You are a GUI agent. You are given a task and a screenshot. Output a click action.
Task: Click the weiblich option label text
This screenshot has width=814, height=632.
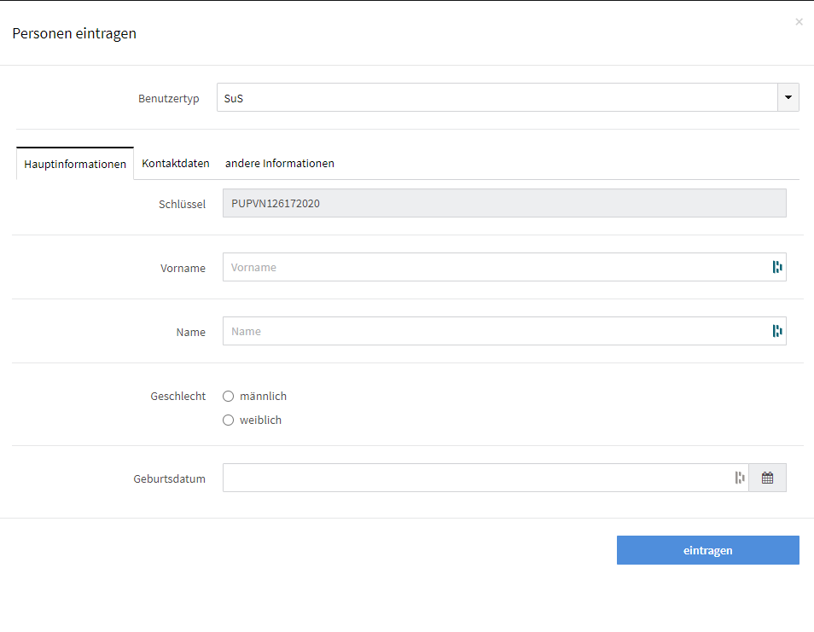[x=260, y=420]
